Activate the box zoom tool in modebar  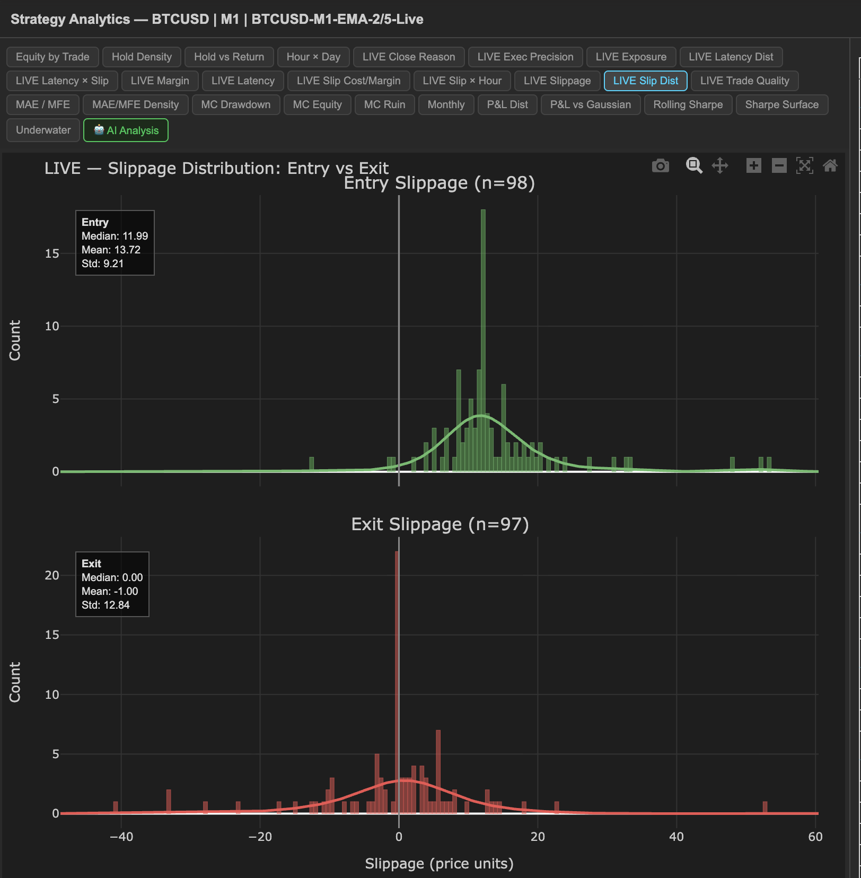(694, 166)
